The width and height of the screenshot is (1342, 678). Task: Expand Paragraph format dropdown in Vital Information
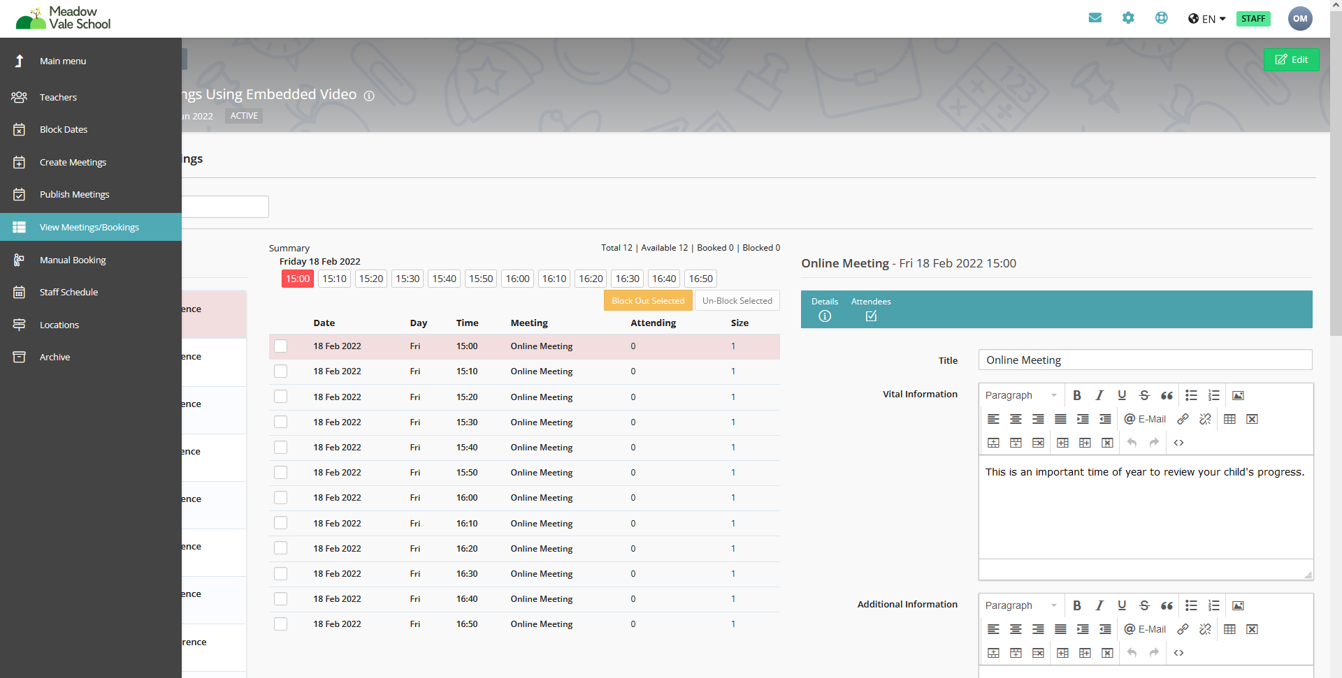click(x=1020, y=395)
